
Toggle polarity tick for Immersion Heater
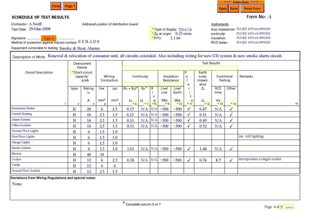(x=189, y=109)
